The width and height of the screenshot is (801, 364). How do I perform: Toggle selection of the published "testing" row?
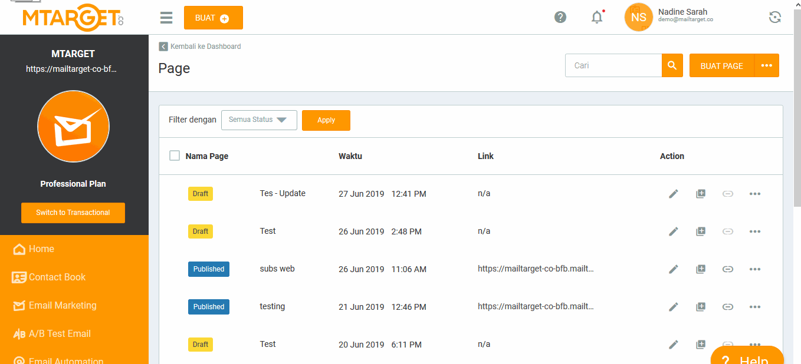[175, 306]
